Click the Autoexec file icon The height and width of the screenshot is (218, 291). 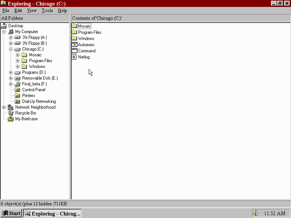[75, 45]
